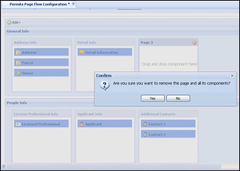
Task: Click the Detail Information envelope icon
Action: pos(81,52)
